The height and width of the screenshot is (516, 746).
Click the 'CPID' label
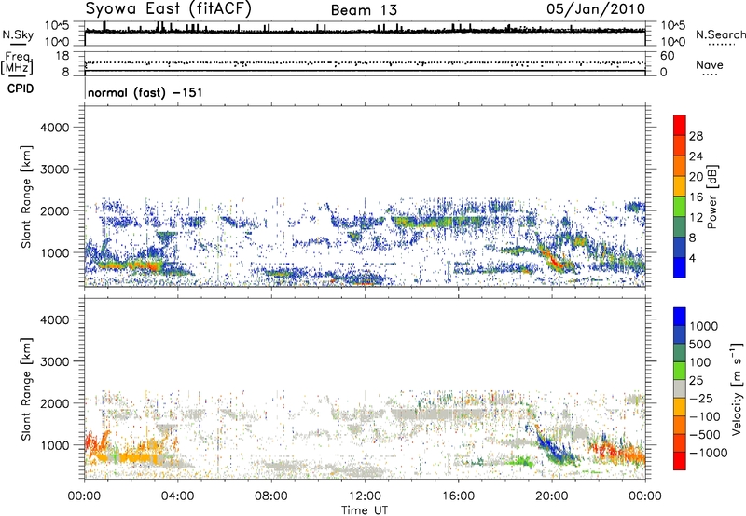point(21,88)
